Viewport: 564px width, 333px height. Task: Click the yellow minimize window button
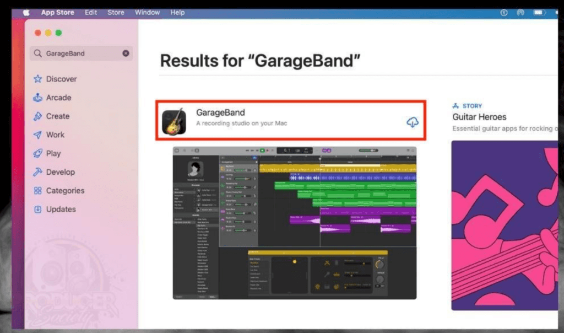click(48, 33)
